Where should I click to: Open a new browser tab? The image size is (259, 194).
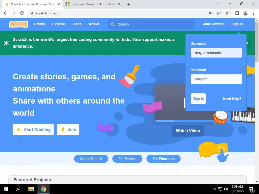[x=129, y=4]
